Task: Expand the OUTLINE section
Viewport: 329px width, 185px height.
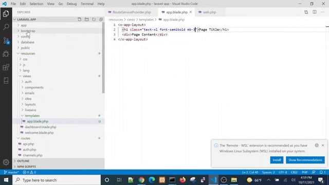Action: (x=59, y=161)
